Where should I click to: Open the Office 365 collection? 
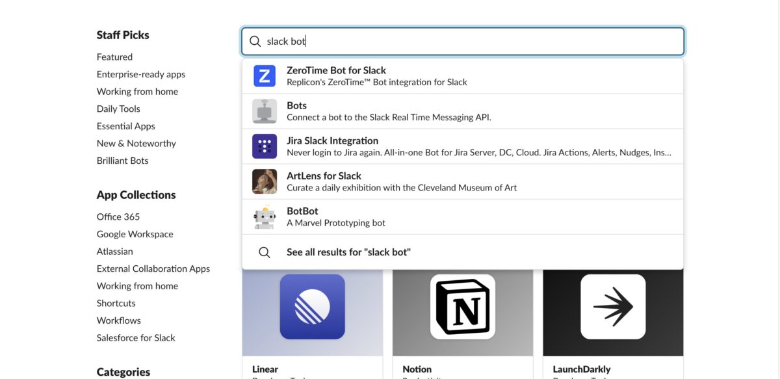click(x=118, y=216)
